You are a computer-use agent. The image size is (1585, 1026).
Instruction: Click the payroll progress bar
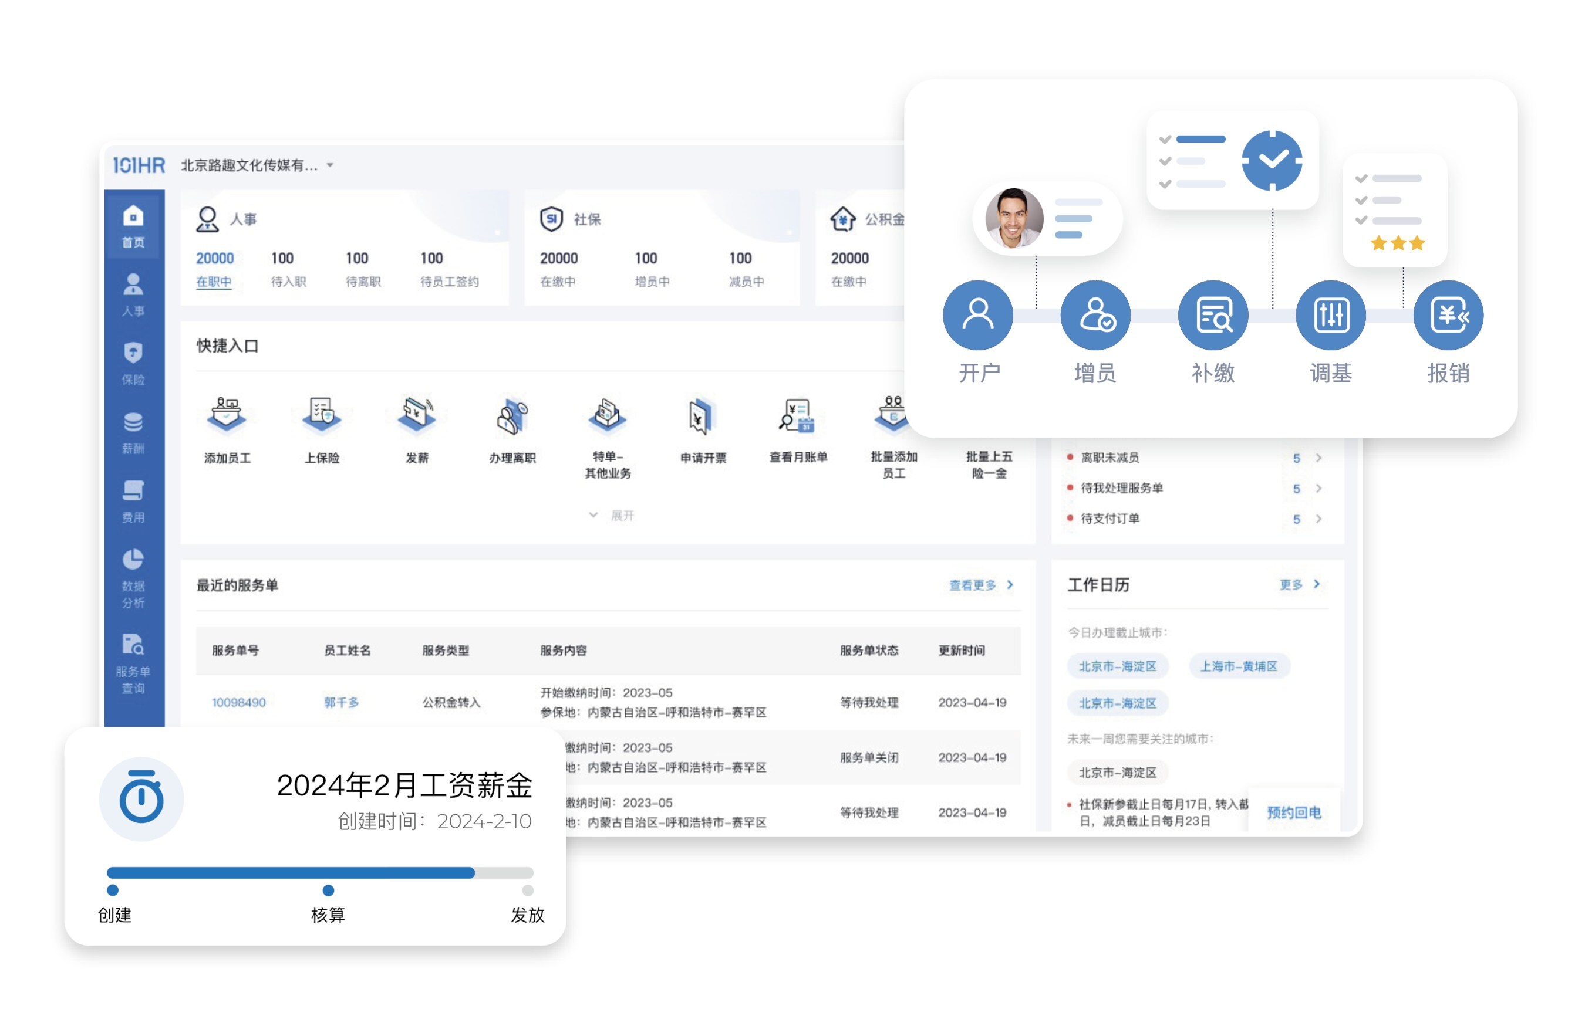coord(320,872)
